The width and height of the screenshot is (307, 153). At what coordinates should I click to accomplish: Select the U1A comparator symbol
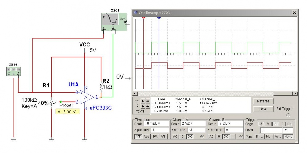click(x=86, y=97)
